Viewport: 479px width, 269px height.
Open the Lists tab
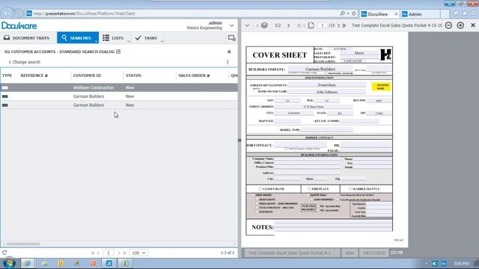tap(114, 38)
